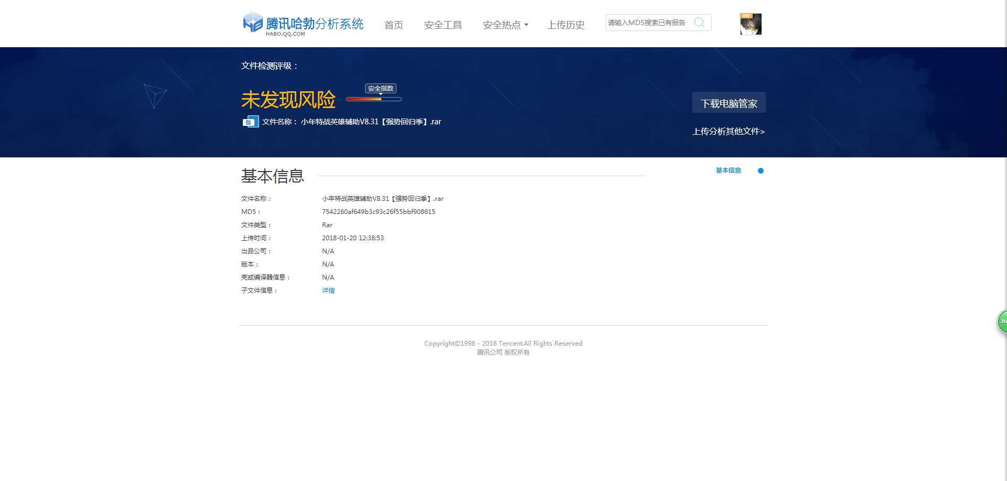The image size is (1007, 481).
Task: Jump to 基本信息 anchor link
Action: (729, 170)
